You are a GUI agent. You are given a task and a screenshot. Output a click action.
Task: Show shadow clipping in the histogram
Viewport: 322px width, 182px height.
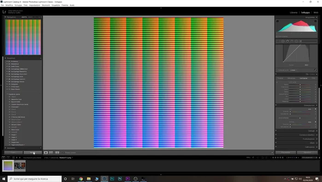point(277,21)
